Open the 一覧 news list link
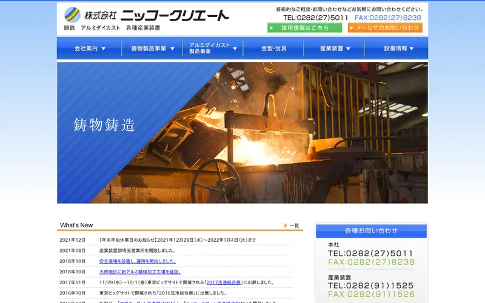 (295, 225)
